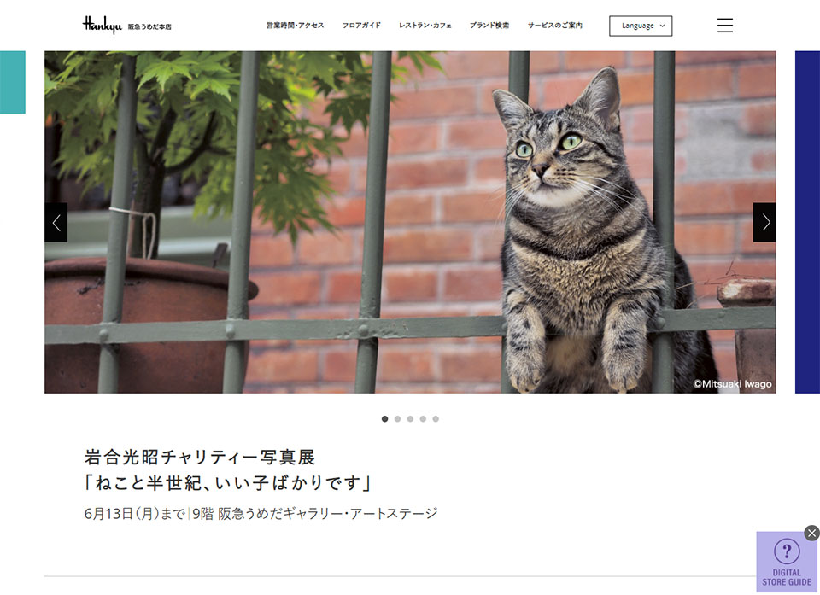Open the hamburger menu icon

pyautogui.click(x=724, y=25)
